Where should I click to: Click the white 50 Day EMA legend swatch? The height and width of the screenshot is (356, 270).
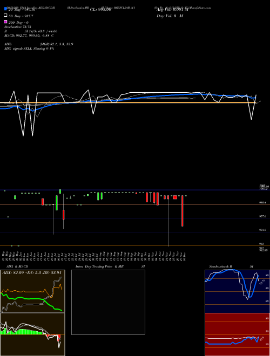(x=5, y=16)
